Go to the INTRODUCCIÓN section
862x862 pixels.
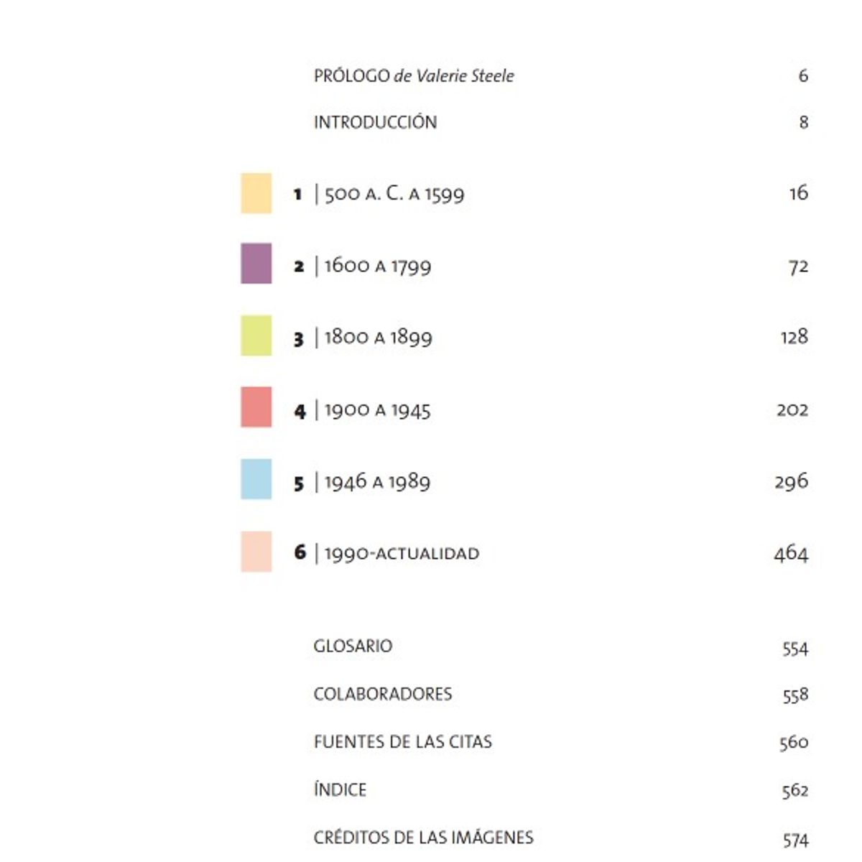pos(375,122)
